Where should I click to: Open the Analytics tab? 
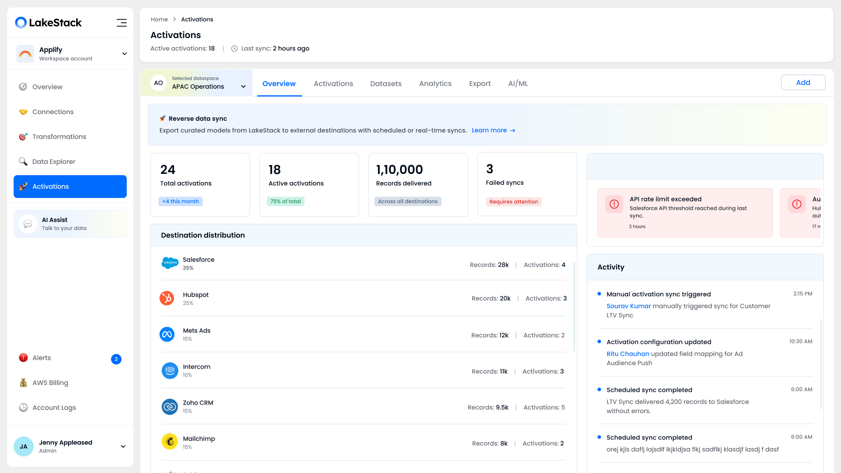coord(435,84)
